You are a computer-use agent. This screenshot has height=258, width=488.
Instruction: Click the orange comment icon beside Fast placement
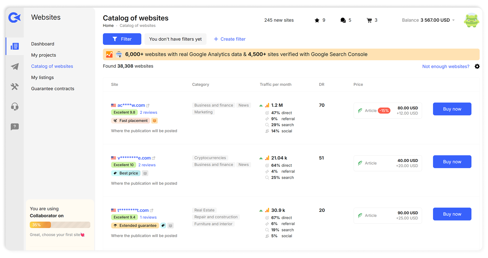pyautogui.click(x=155, y=121)
